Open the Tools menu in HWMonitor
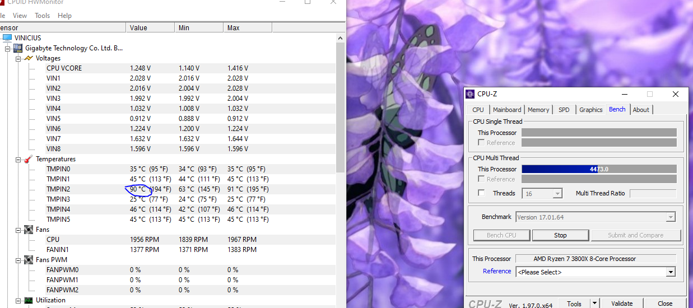This screenshot has width=693, height=308. 43,16
